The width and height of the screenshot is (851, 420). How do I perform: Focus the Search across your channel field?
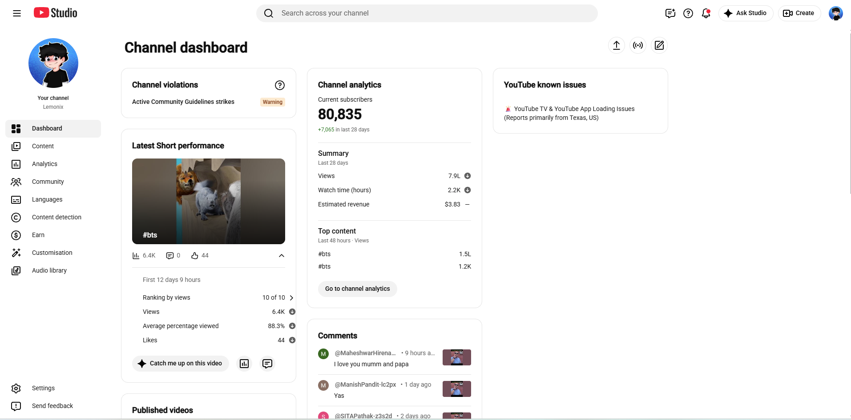click(427, 13)
